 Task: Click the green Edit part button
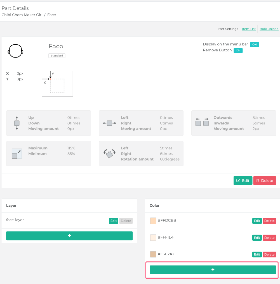[x=243, y=181]
